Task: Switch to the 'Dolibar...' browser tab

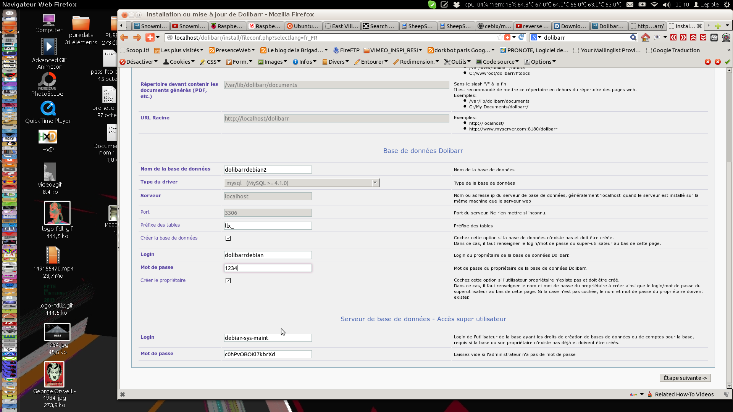Action: coord(608,26)
